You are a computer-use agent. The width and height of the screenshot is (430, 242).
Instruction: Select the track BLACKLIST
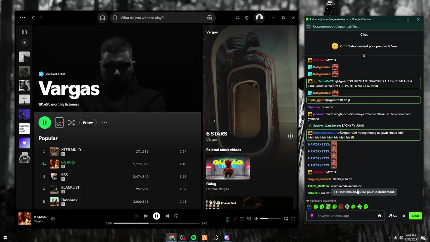(70, 187)
